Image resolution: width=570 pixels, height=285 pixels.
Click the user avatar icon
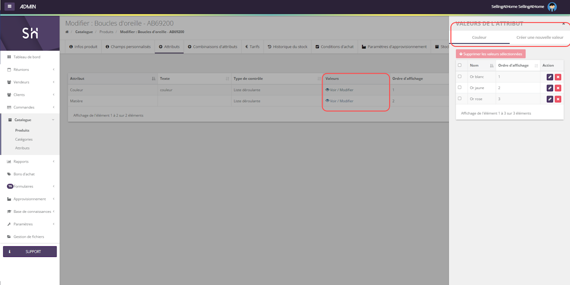[x=552, y=7]
